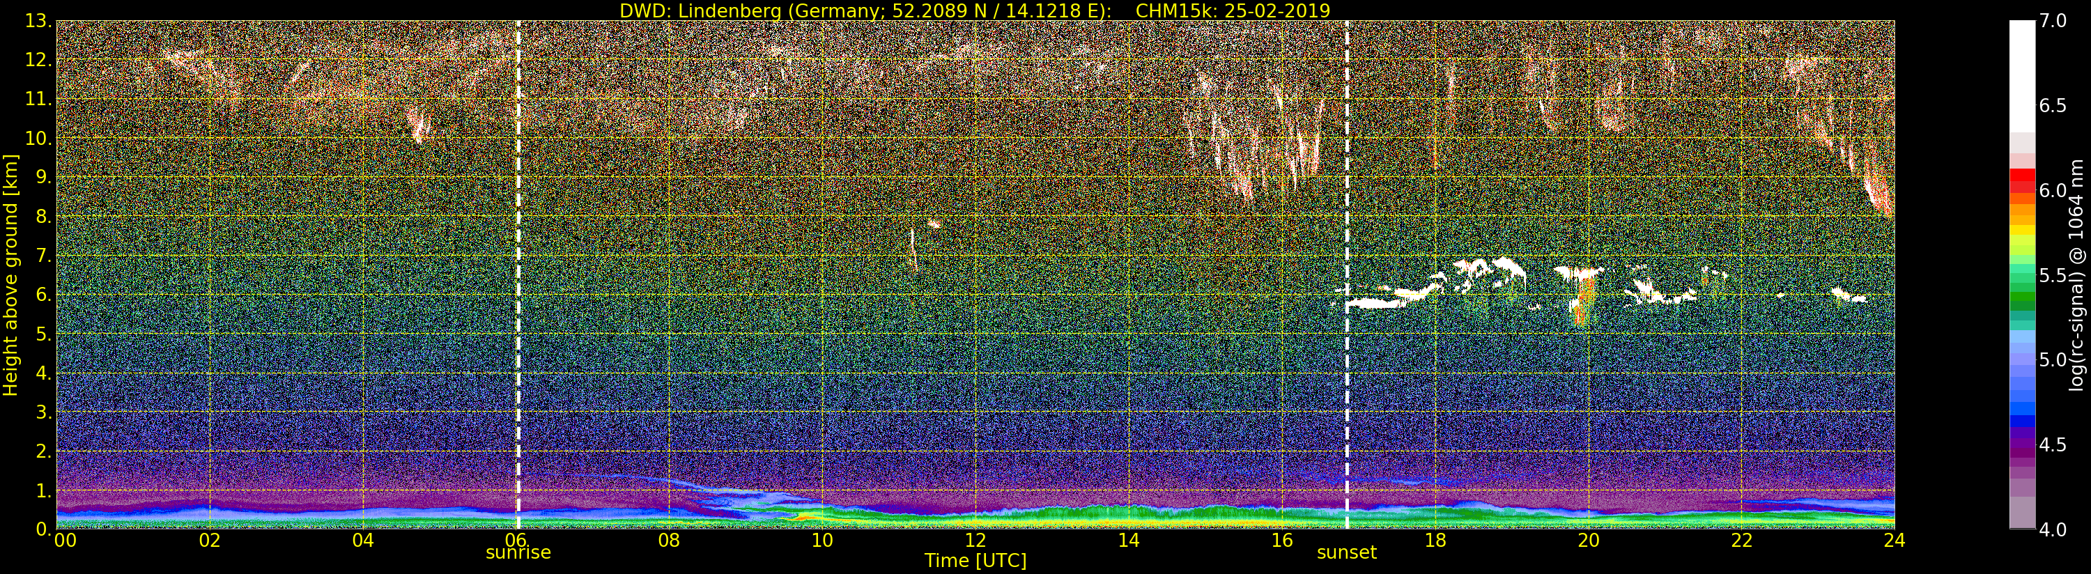
Task: Click the height-axis tick label "0."
Action: (43, 529)
